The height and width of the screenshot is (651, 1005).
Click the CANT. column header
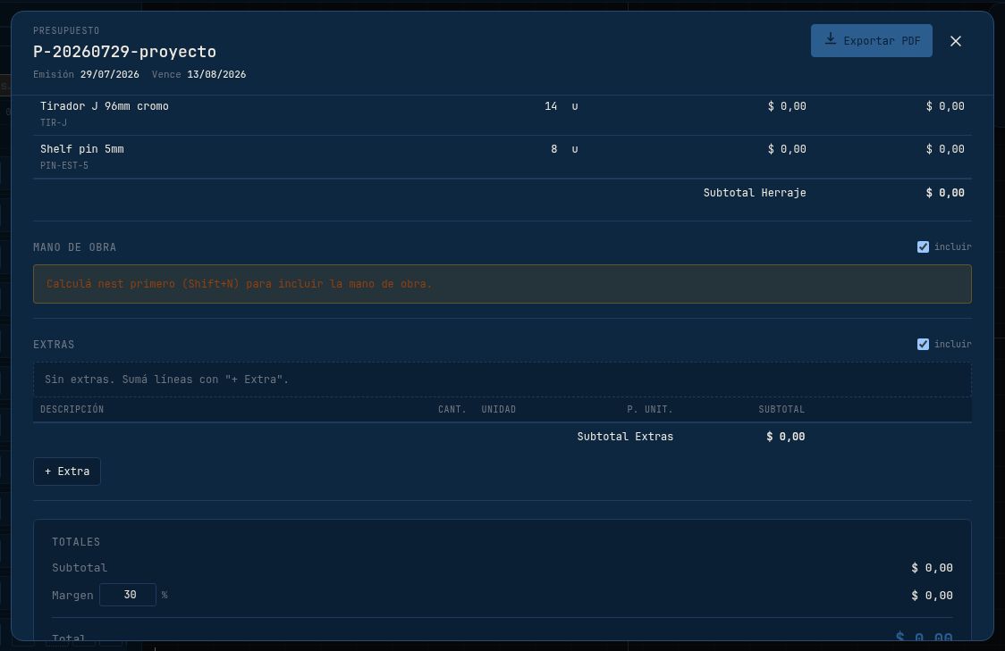[452, 410]
